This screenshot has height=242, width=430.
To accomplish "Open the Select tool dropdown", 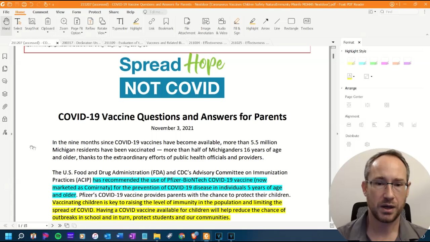I will [18, 32].
